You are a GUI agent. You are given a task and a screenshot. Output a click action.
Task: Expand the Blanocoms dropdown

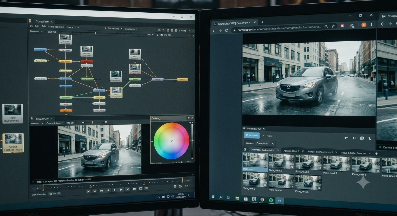pos(131,29)
